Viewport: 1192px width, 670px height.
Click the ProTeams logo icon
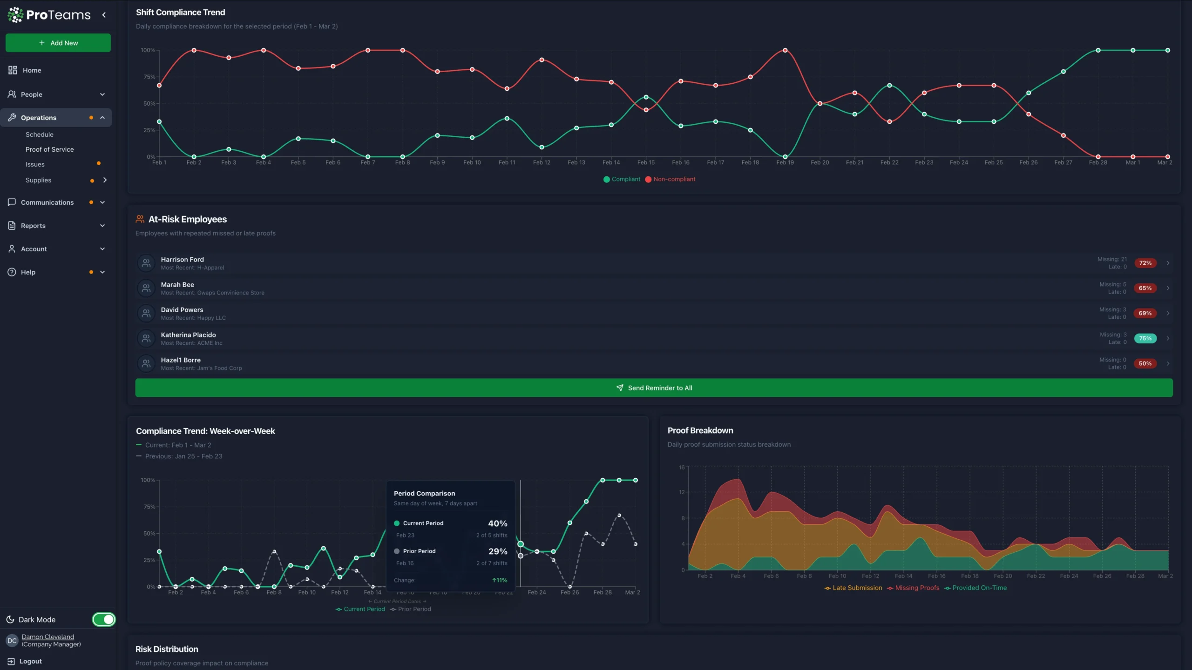click(14, 14)
